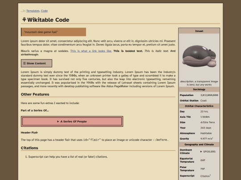Click the superscript after Citation

(x=210, y=175)
